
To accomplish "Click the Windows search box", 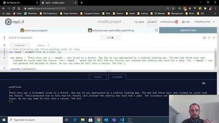I will 35,120.
